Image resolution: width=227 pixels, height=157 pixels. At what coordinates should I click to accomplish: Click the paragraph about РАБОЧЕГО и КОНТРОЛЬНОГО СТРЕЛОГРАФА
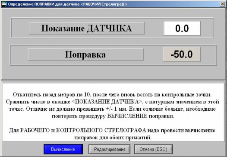pyautogui.click(x=112, y=134)
